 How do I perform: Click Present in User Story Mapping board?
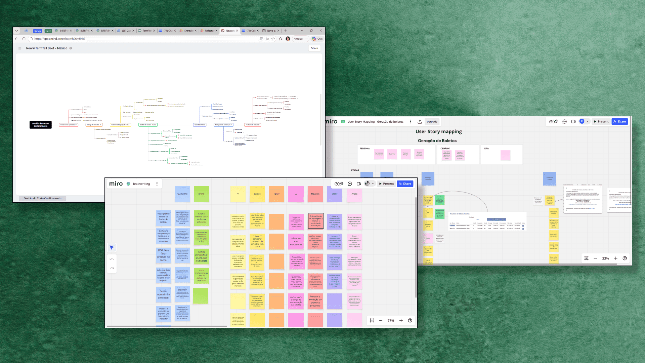click(601, 122)
